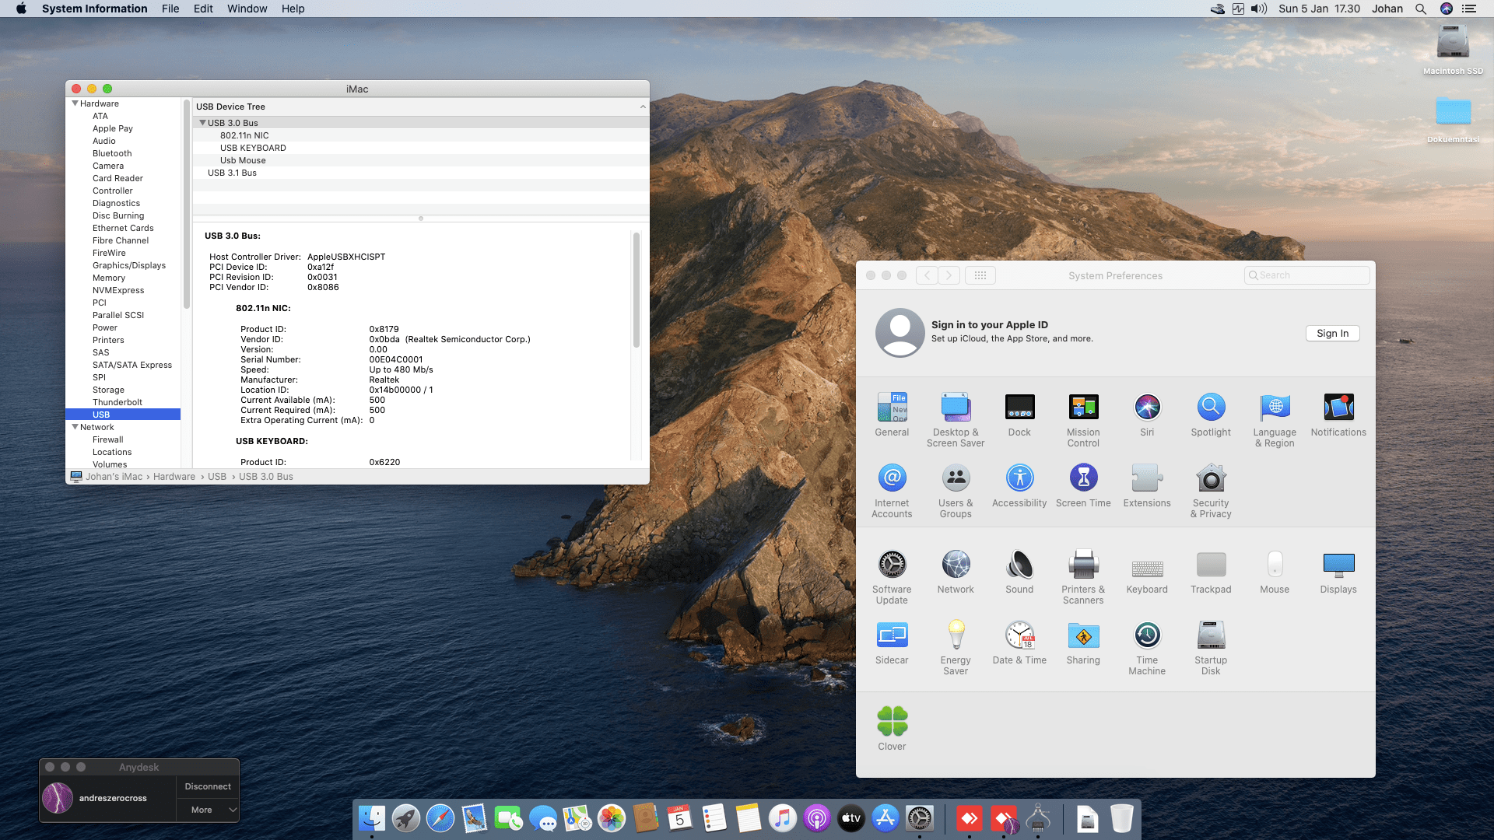The image size is (1494, 840).
Task: Open the Edit menu
Action: pyautogui.click(x=203, y=9)
